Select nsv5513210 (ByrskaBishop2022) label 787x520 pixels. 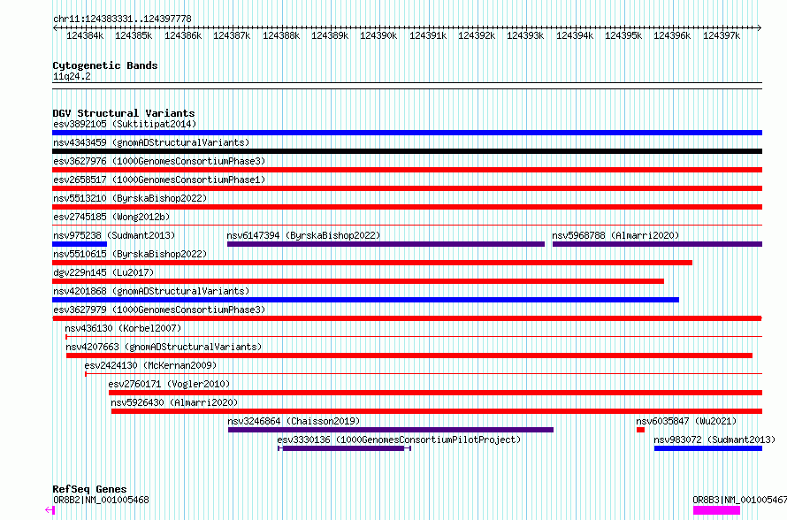[x=130, y=198]
